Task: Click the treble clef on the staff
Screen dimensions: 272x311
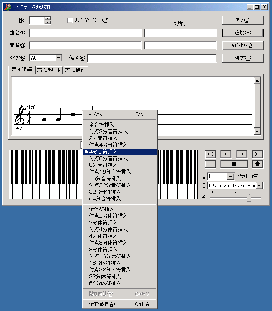Action: [20, 118]
